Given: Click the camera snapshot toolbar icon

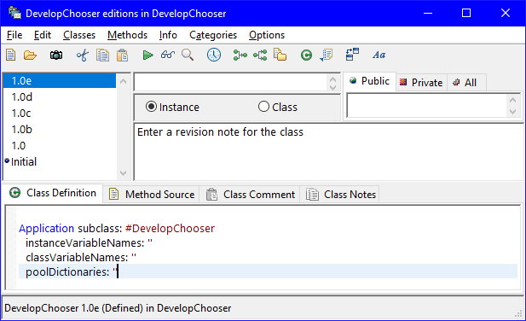Looking at the screenshot, I should (x=56, y=55).
